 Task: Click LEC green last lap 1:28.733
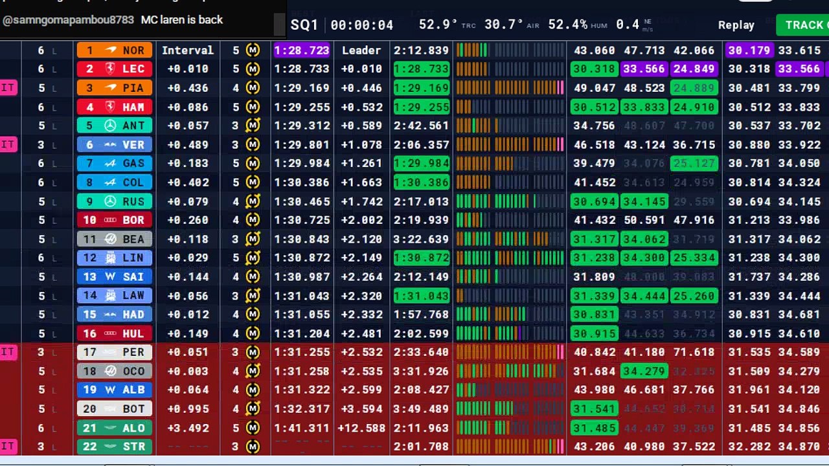pos(422,69)
